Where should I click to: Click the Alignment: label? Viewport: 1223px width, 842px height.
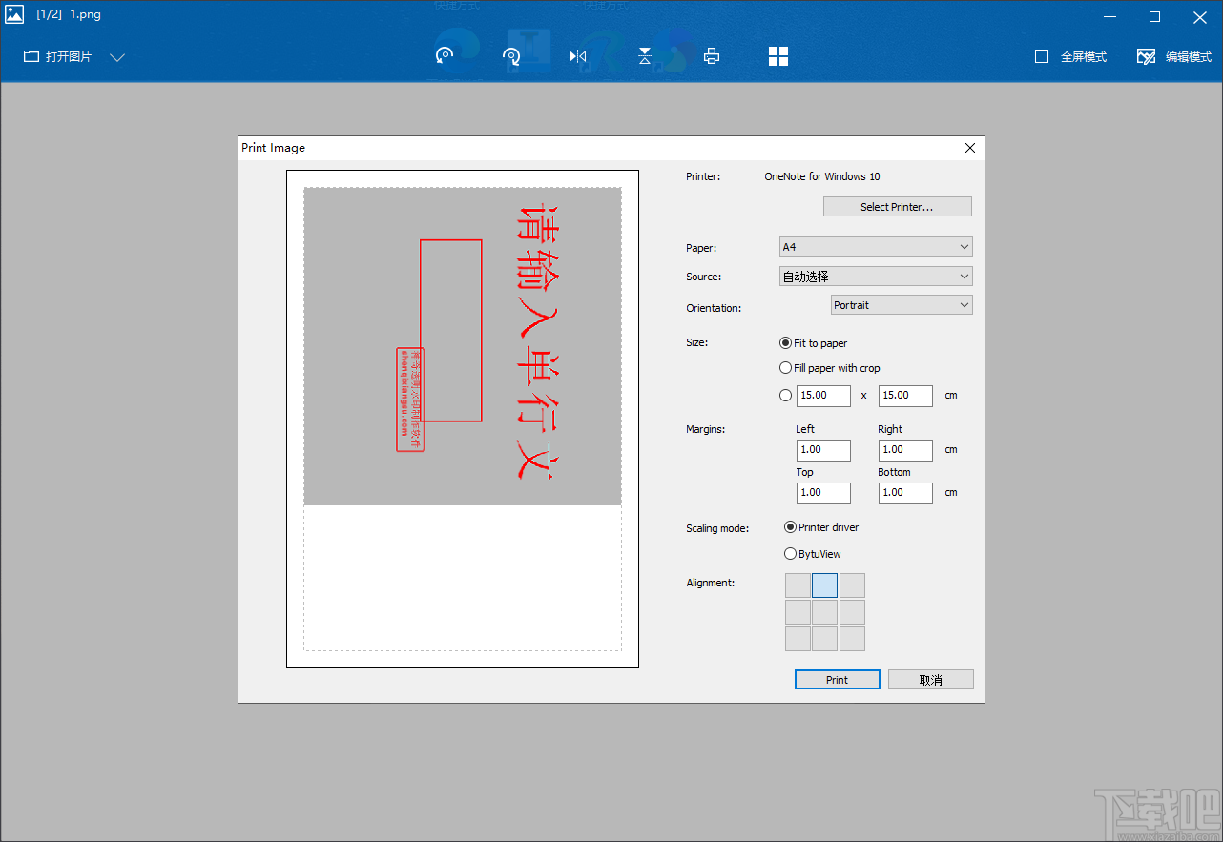tap(711, 583)
